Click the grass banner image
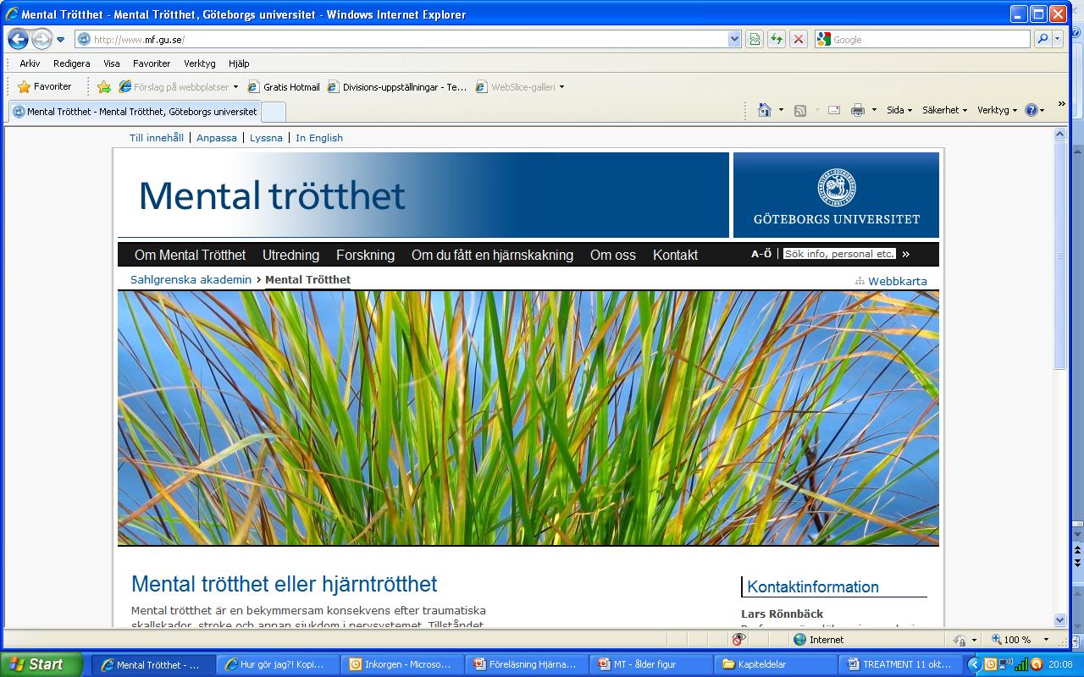1084x677 pixels. point(528,418)
